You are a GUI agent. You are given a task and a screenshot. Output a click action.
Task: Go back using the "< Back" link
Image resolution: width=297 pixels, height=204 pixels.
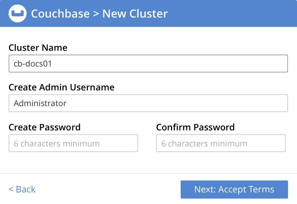[22, 189]
